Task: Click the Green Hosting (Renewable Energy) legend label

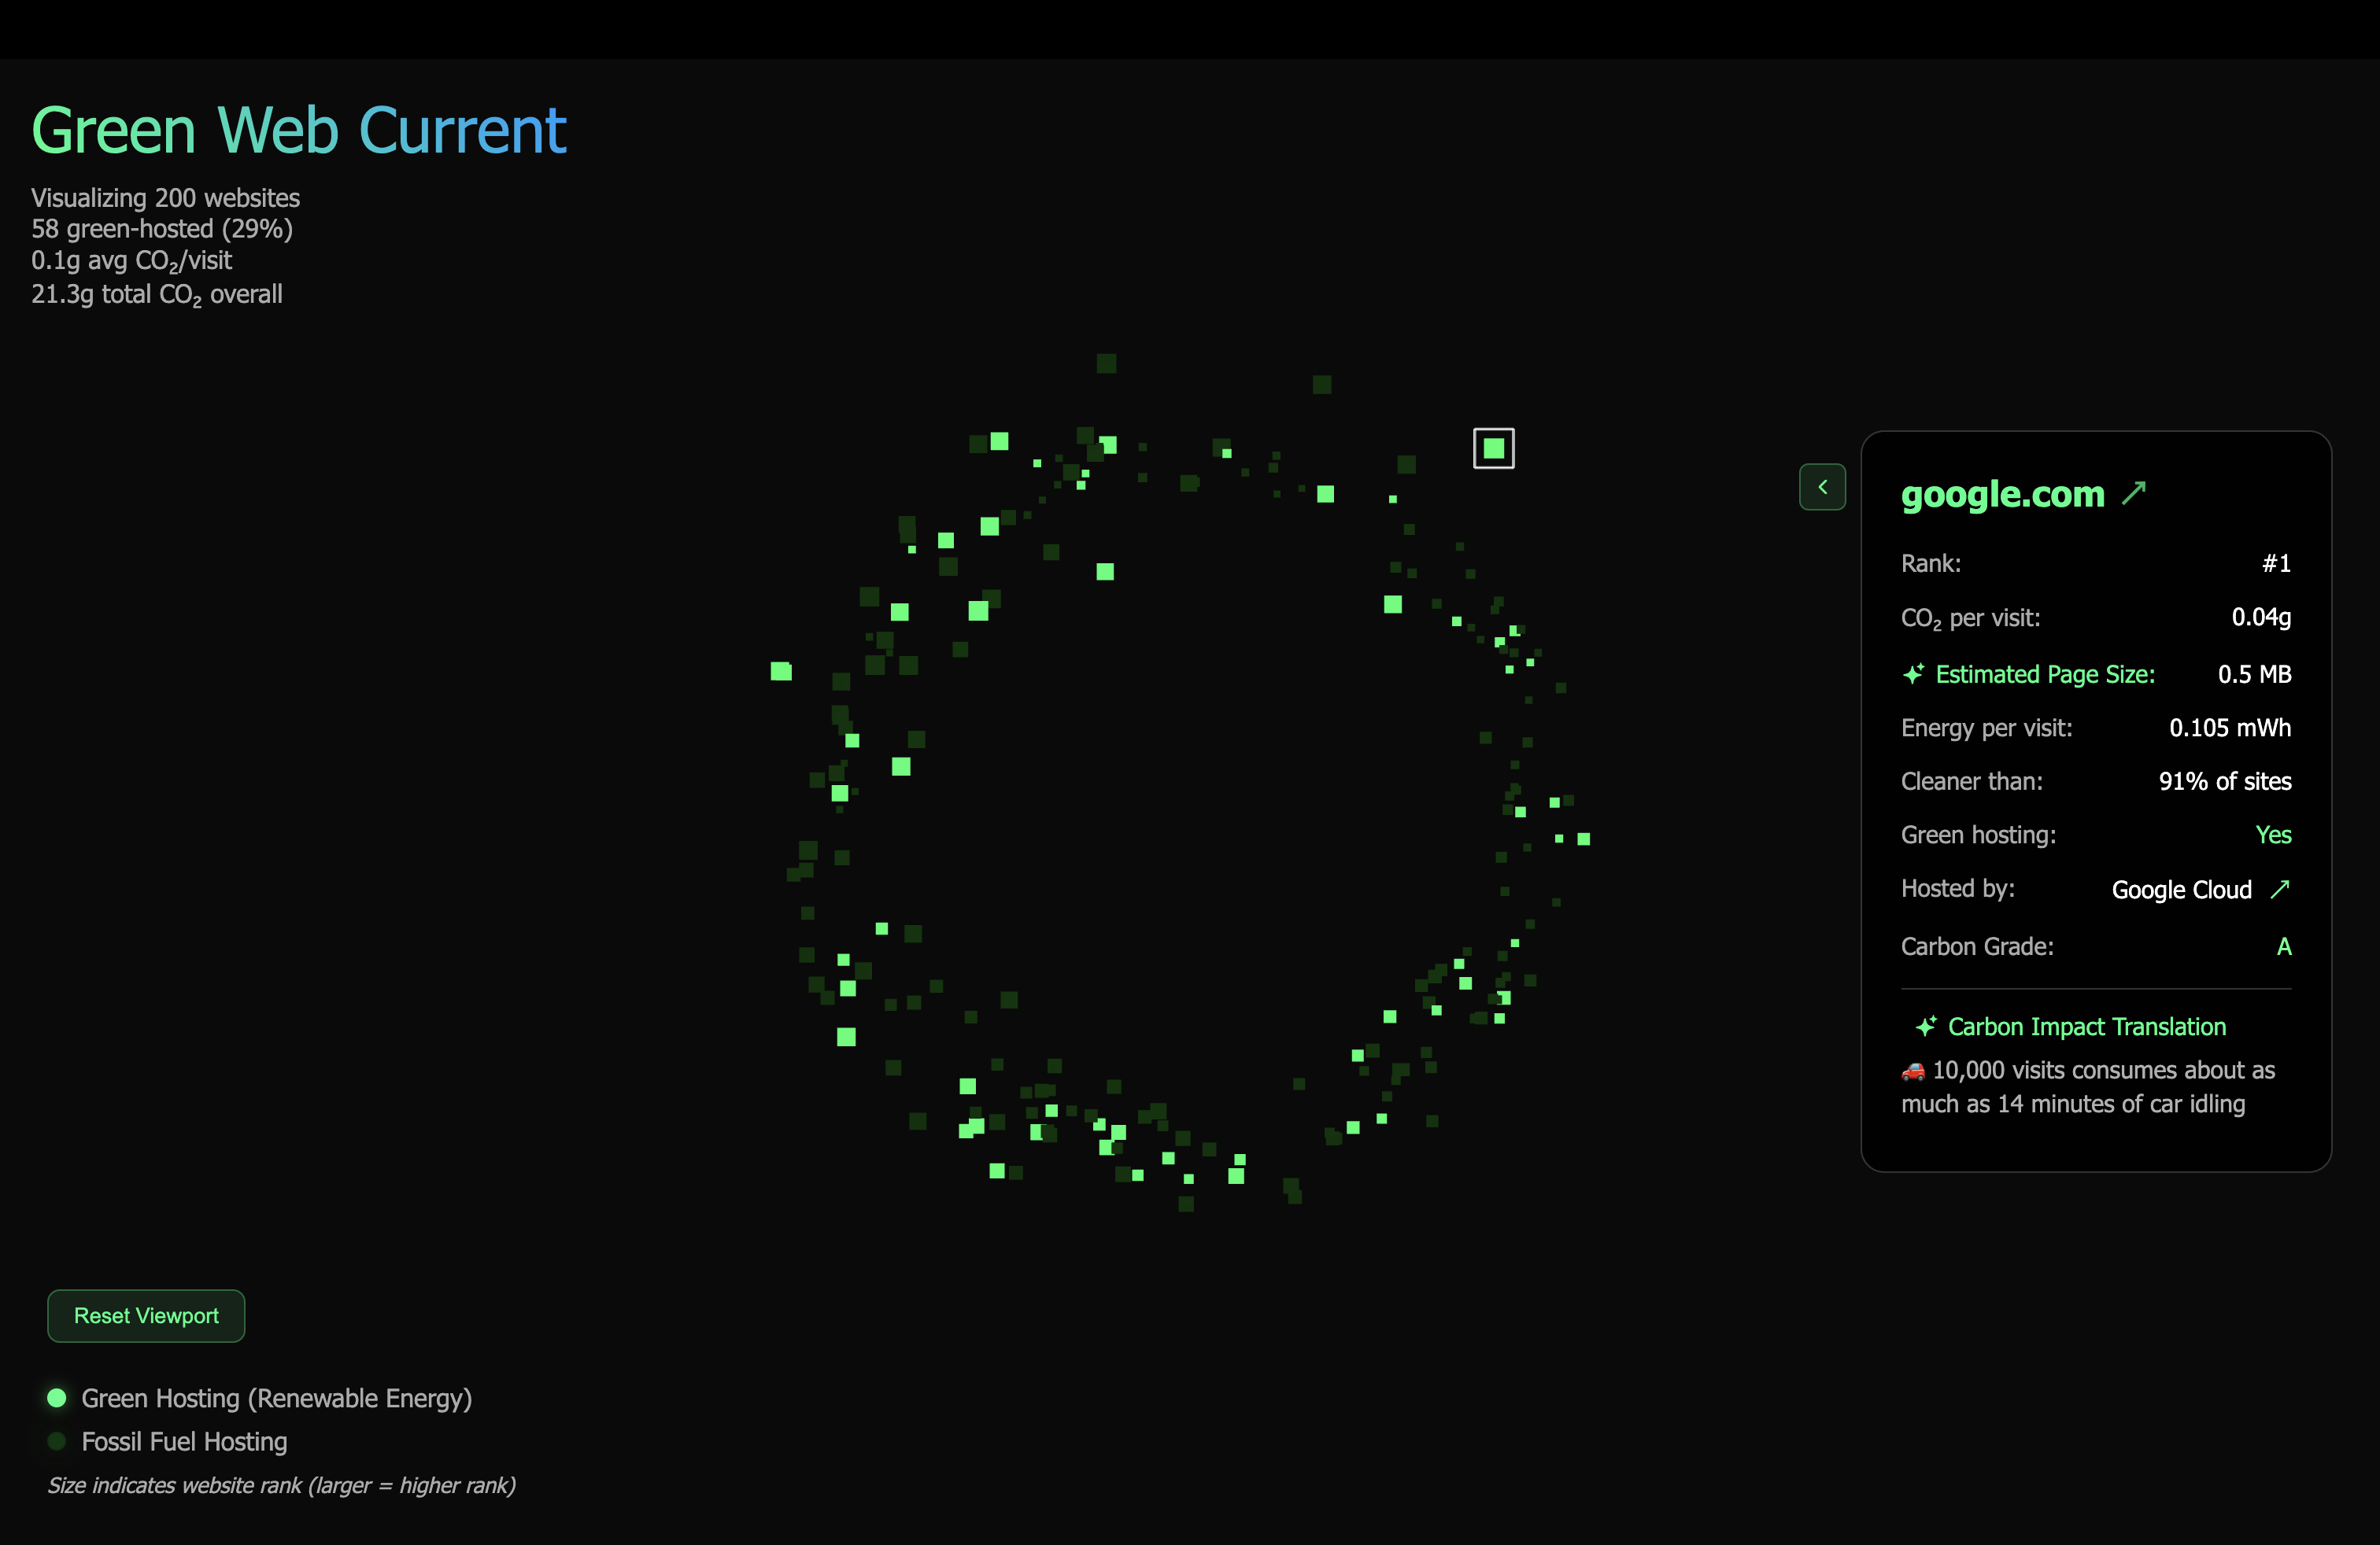Action: (276, 1398)
